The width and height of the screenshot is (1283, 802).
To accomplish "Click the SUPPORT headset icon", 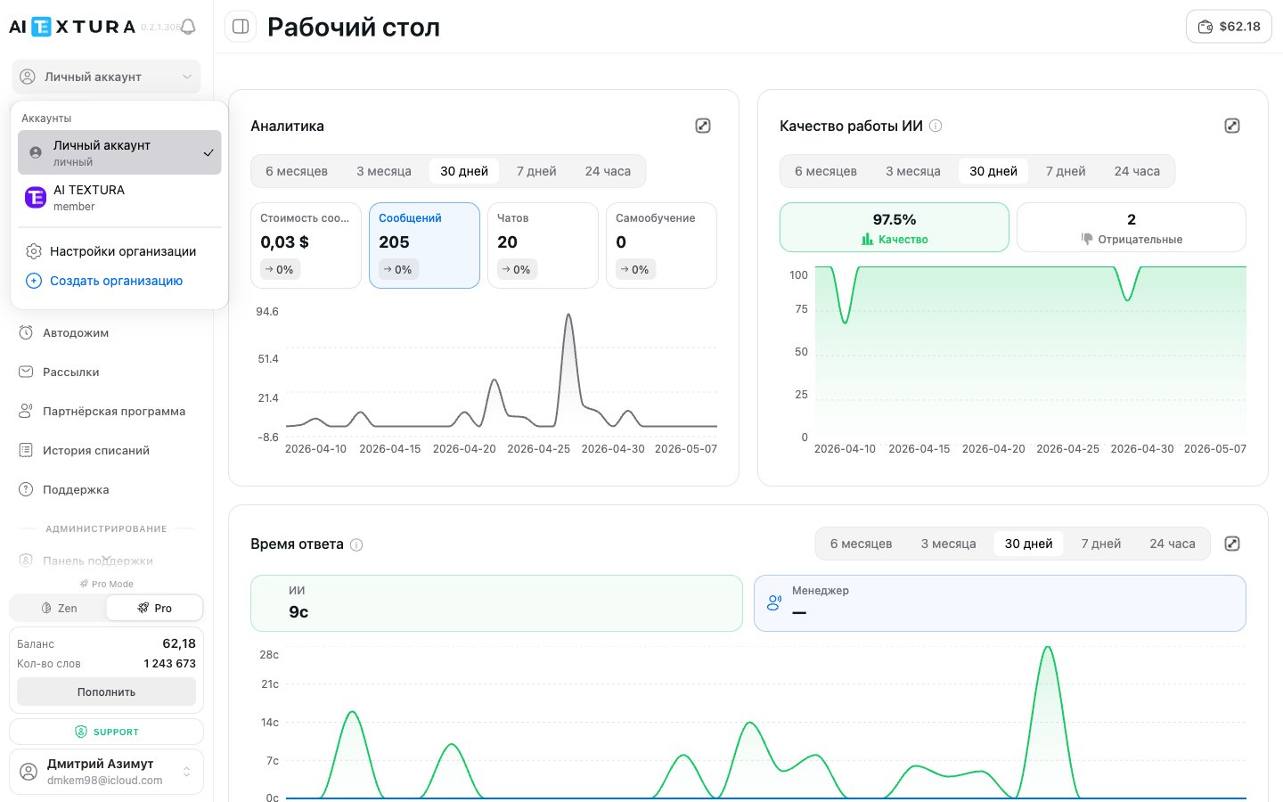I will [x=81, y=732].
